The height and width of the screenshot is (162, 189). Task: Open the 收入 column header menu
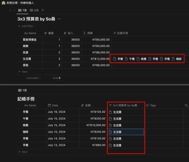(68, 33)
